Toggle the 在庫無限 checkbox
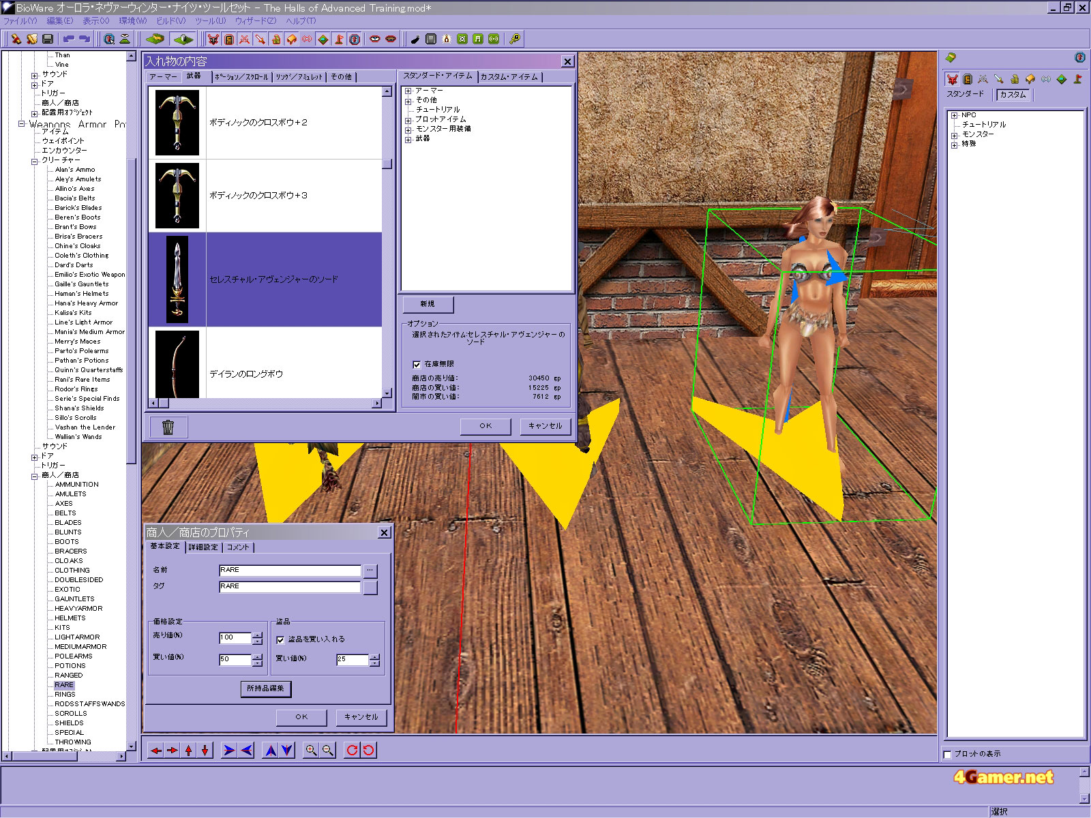This screenshot has width=1091, height=818. coord(417,365)
